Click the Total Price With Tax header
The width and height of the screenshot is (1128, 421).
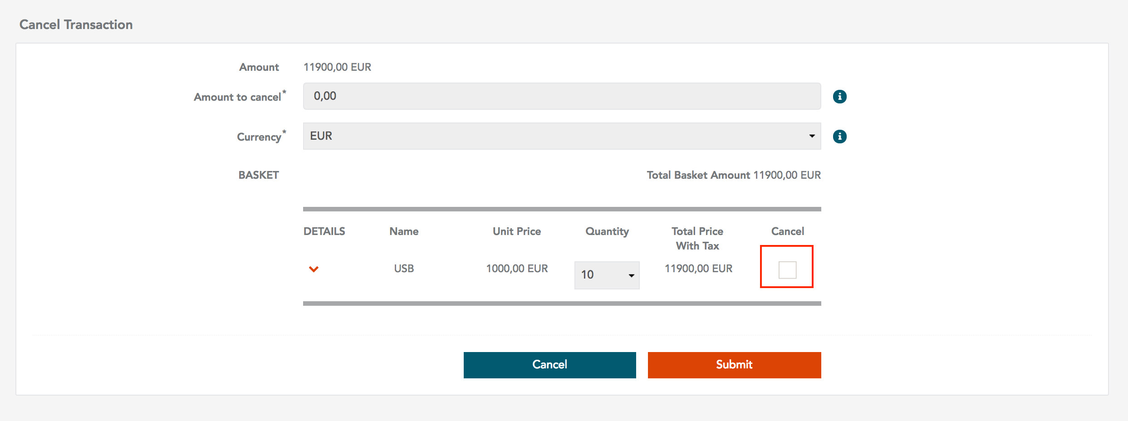[x=697, y=239]
